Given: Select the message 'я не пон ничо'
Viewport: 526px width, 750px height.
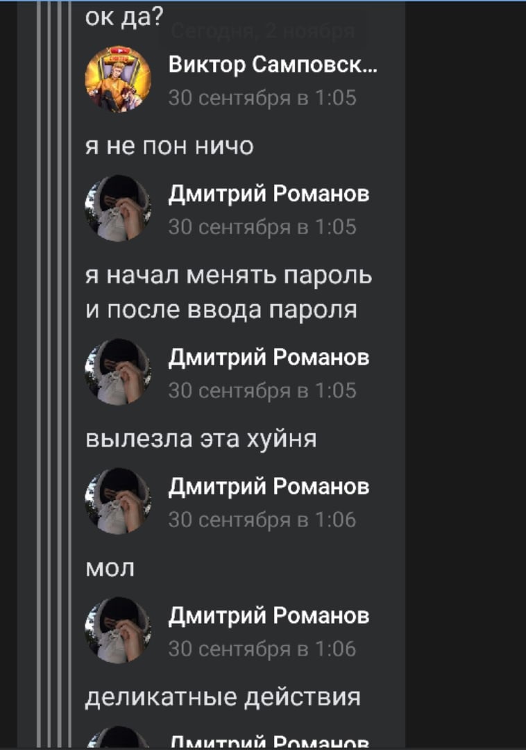Looking at the screenshot, I should click(169, 146).
